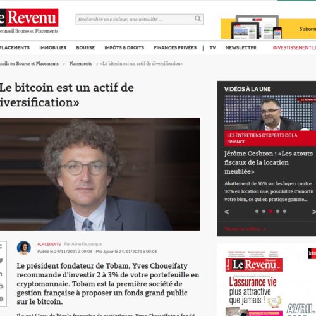Click author Aline Fauvarque's avatar

24,248
